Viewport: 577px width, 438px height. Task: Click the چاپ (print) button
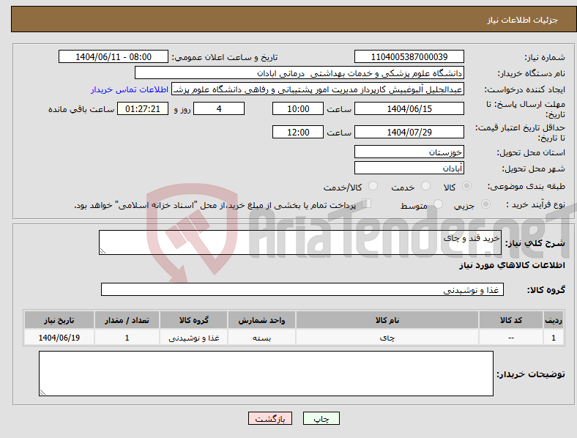tap(321, 418)
